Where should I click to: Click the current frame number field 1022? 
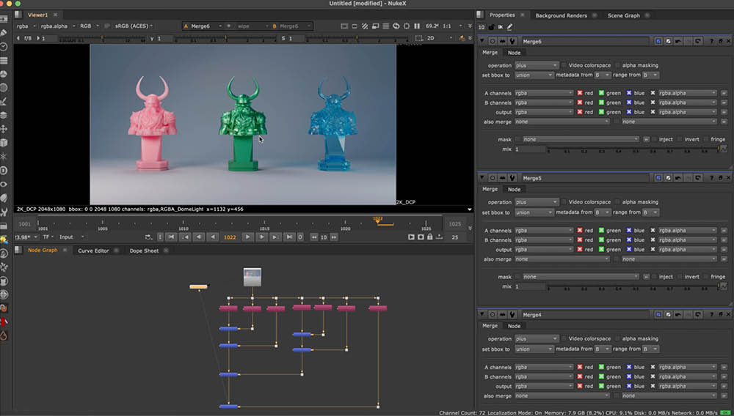coord(230,237)
